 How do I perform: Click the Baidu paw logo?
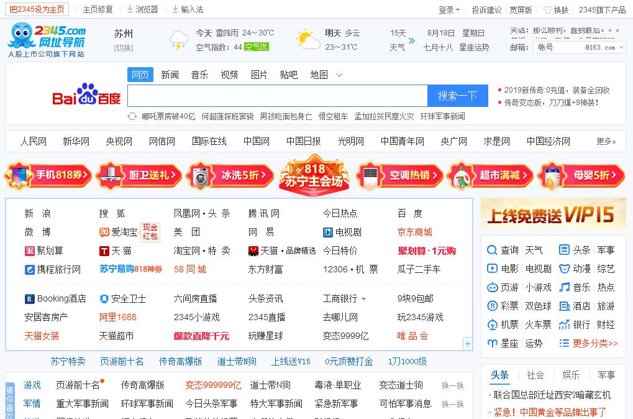pos(86,95)
